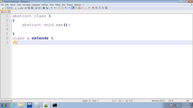Undo the last edit via toolbar
Viewport: 193px width, 108px height.
click(36, 8)
